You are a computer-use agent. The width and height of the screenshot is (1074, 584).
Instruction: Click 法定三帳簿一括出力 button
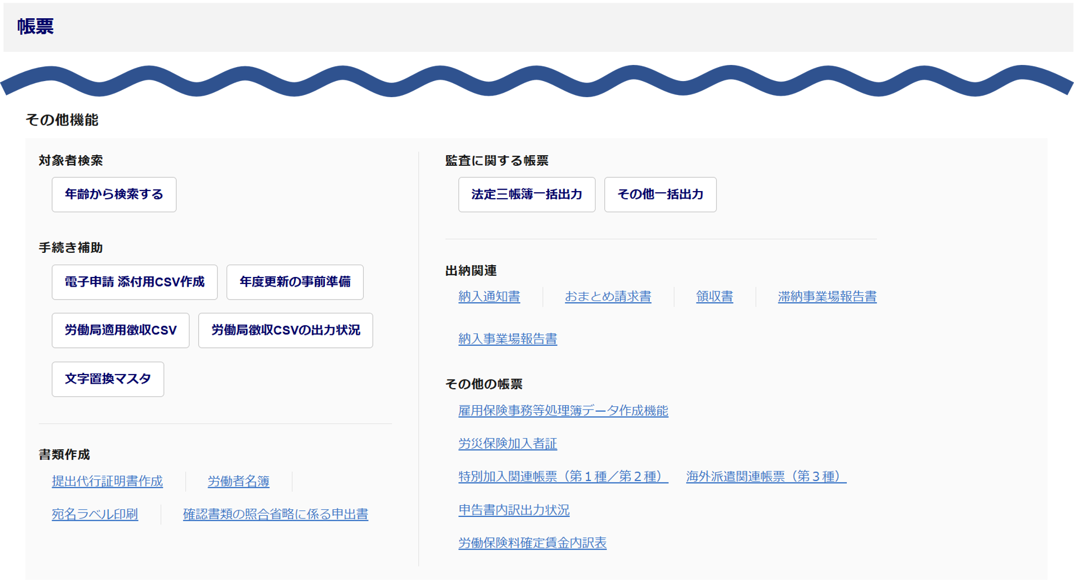[526, 194]
